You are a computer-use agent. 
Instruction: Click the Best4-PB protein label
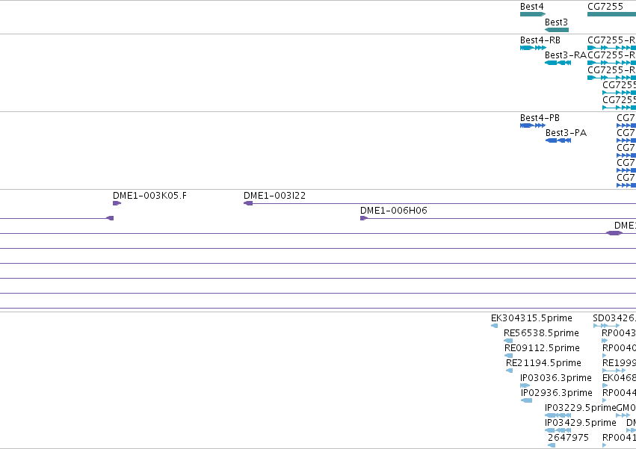[540, 117]
